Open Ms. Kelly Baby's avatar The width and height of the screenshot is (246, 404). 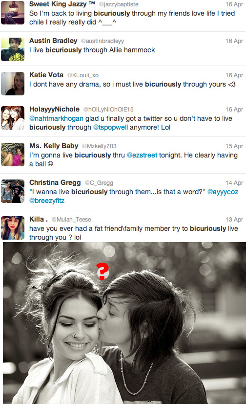[x=13, y=155]
